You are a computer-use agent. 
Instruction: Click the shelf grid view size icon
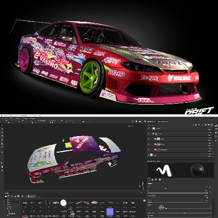[144, 201]
